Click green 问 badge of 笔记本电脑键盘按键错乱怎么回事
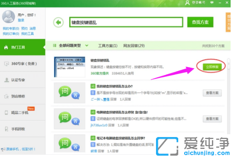 (93, 138)
